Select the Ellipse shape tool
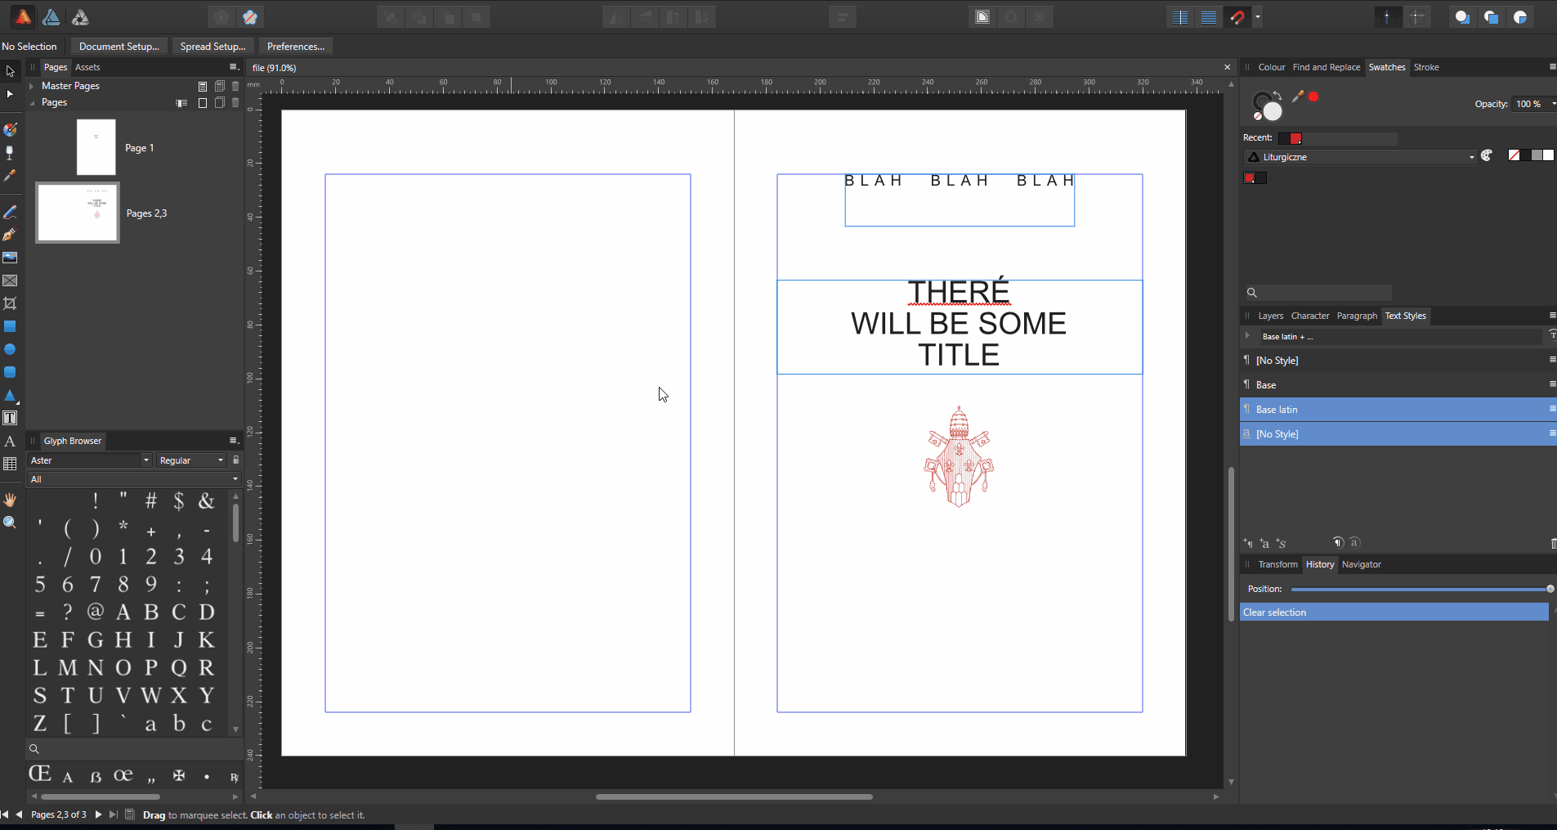 click(x=10, y=349)
